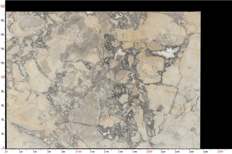Select the 60 mark on vertical ruler
Image resolution: width=232 pixels, height=154 pixels.
(x=3, y=105)
